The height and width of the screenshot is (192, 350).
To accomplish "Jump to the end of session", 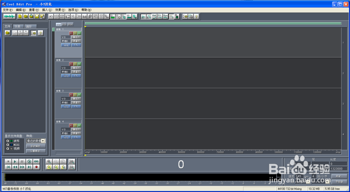I will pos(29,167).
